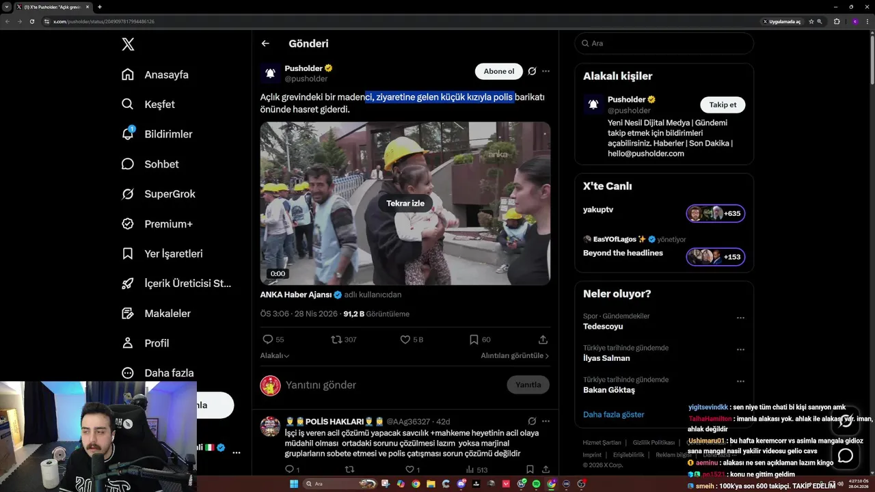Viewport: 875px width, 492px height.
Task: Open a new browser tab
Action: 100,7
